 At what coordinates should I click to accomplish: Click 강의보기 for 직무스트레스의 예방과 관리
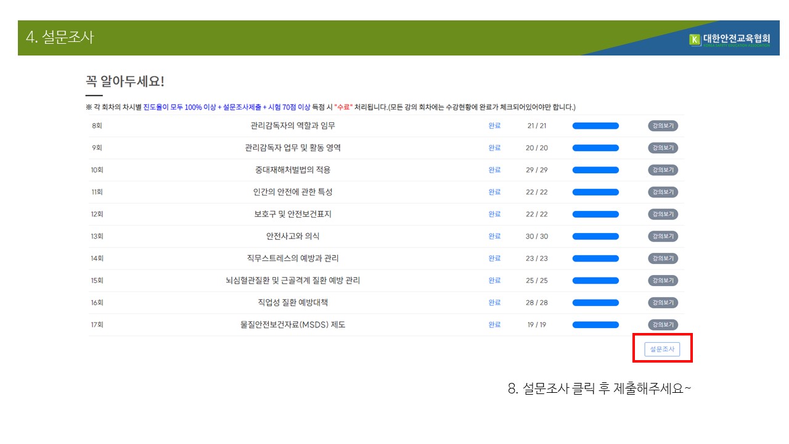[663, 258]
